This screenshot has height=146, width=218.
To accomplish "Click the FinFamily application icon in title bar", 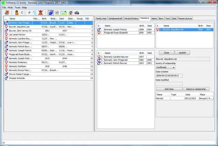I will pyautogui.click(x=3, y=3).
